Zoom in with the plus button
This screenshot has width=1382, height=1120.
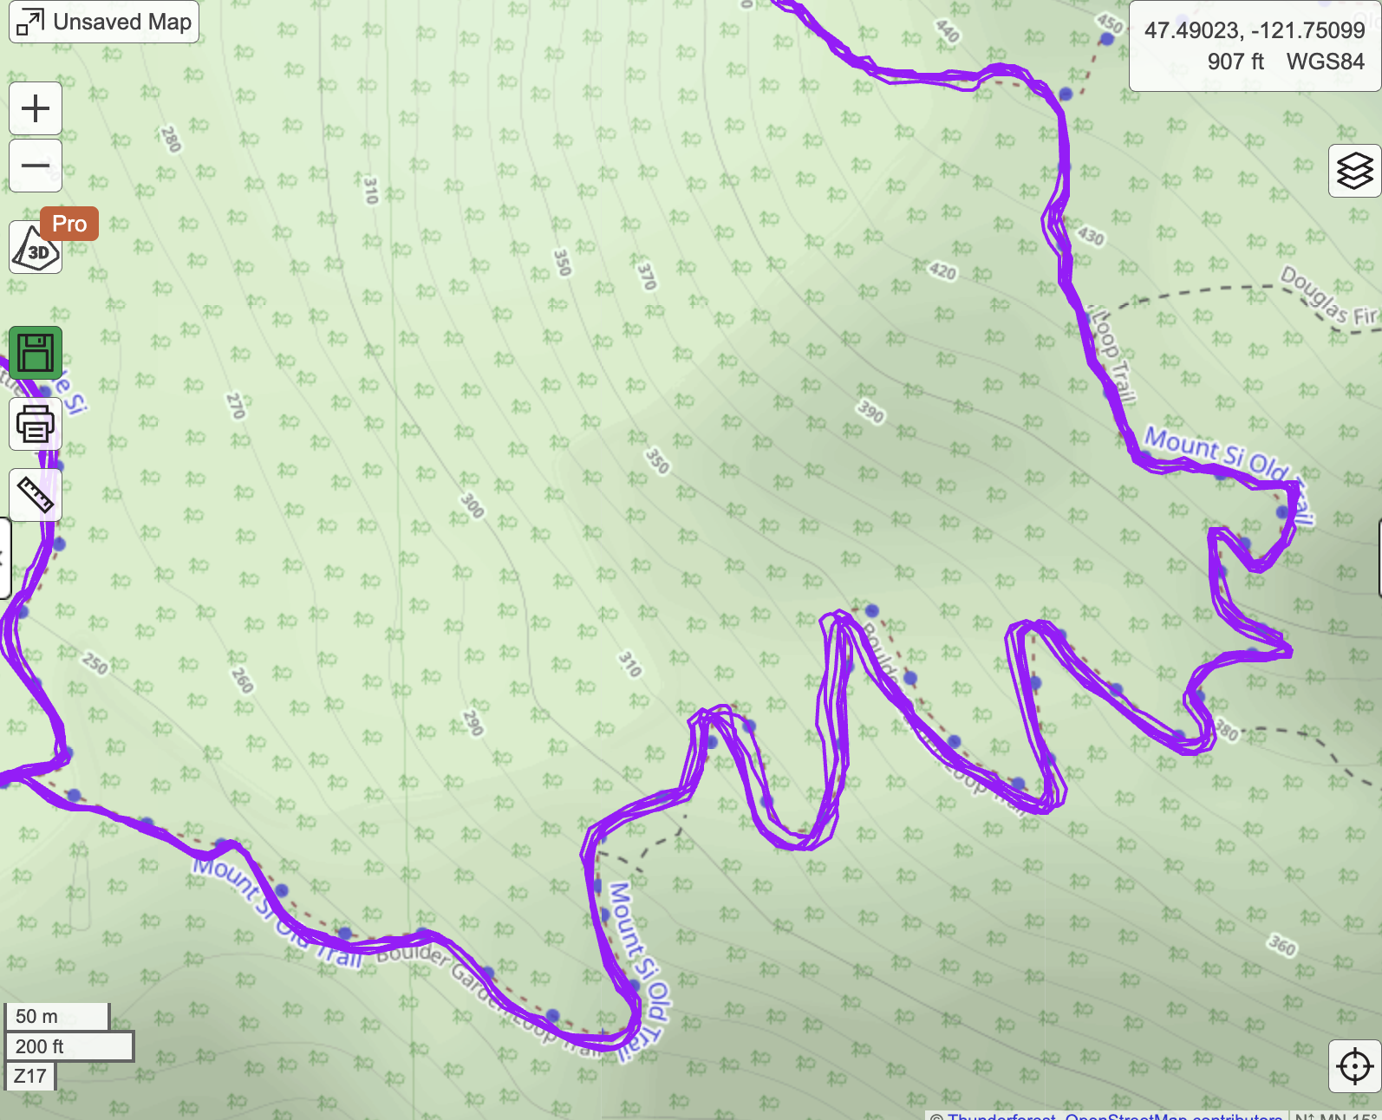pyautogui.click(x=35, y=109)
